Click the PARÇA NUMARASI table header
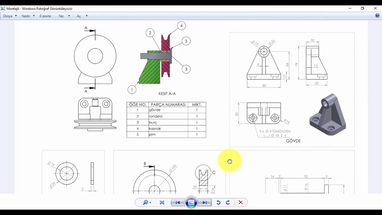This screenshot has height=215, width=382. click(x=168, y=105)
